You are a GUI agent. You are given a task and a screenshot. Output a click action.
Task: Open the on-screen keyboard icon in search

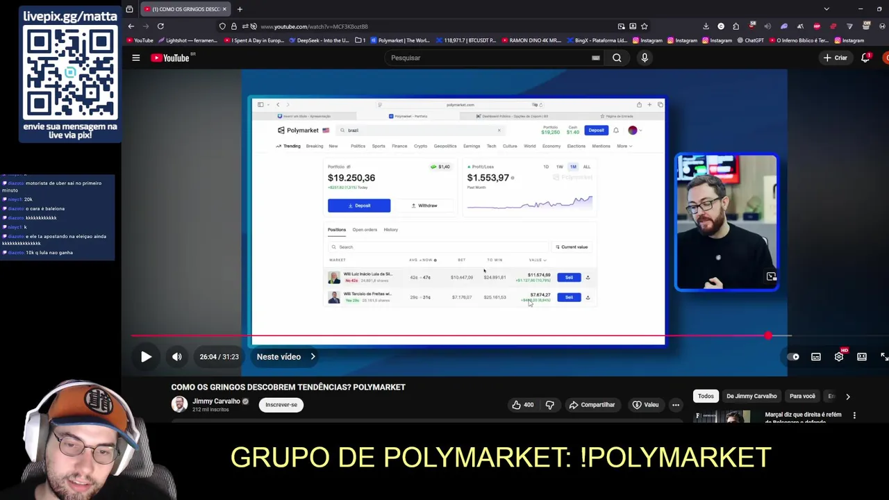(595, 58)
